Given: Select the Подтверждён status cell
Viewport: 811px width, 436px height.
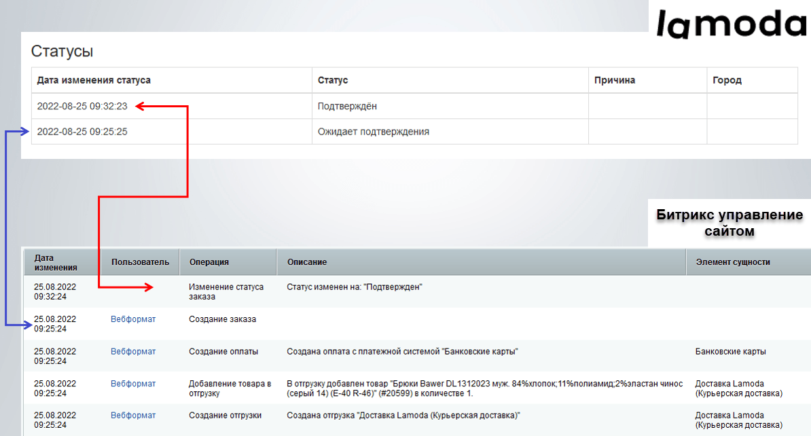Looking at the screenshot, I should (x=450, y=106).
